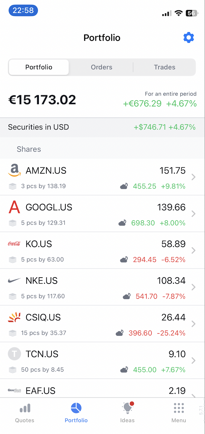Tap the Amazon logo icon

tap(14, 170)
